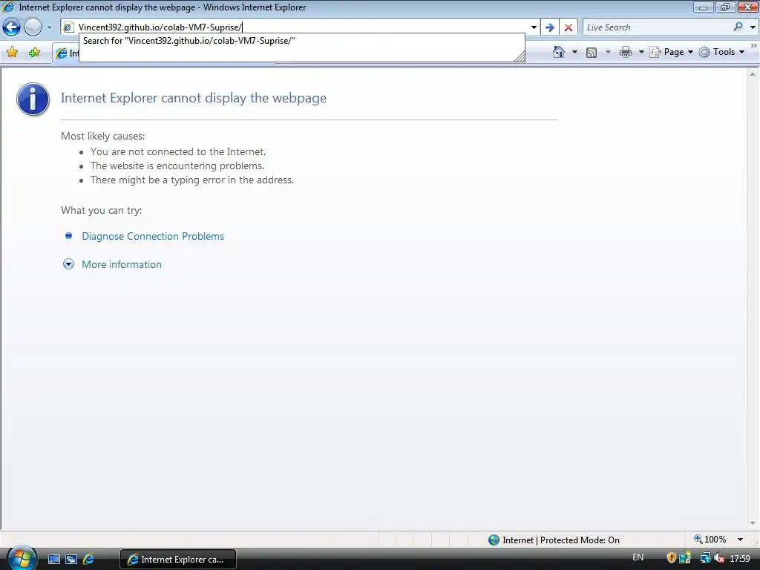
Task: Select the current Internet Explorer page tab
Action: pos(66,53)
